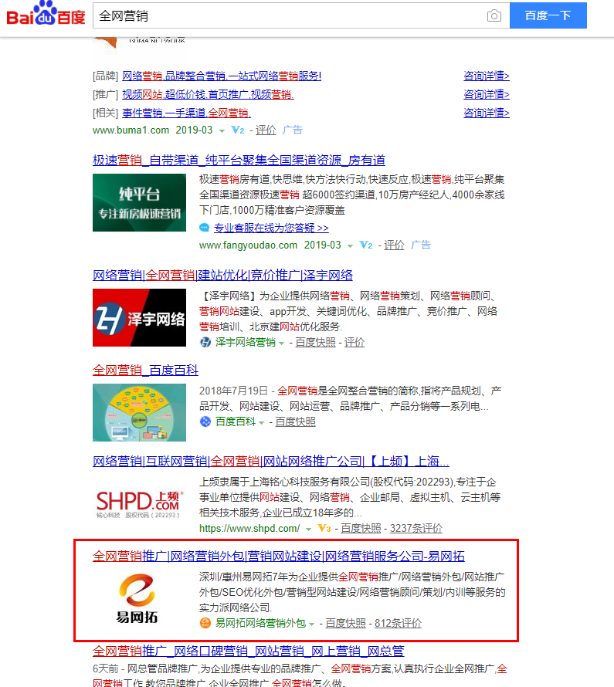
Task: Click V3 badge beside www.shpd.com
Action: pyautogui.click(x=324, y=529)
